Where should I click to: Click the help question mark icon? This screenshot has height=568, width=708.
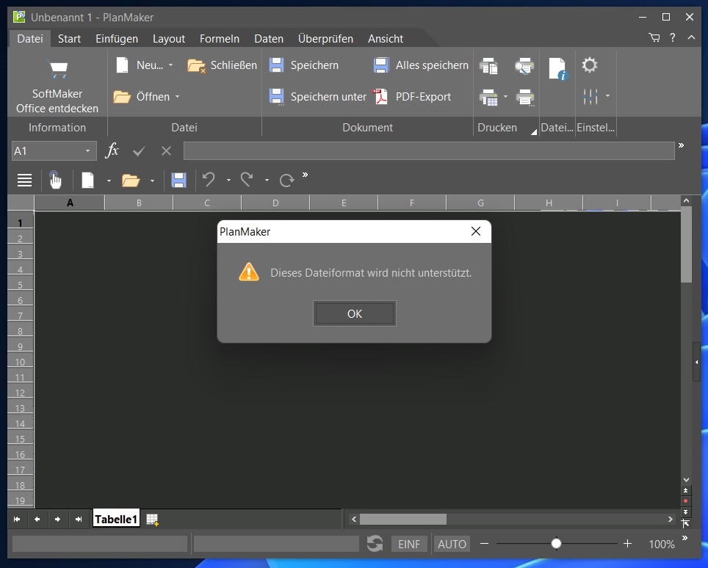[x=673, y=38]
